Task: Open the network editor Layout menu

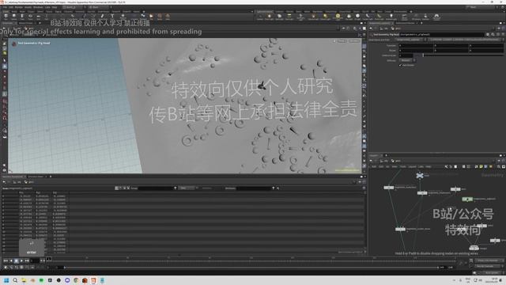Action: pos(413,166)
